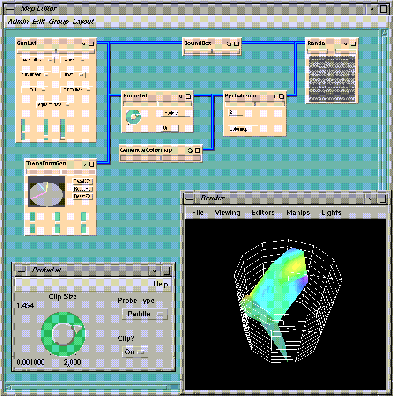Click Help in the ProbeLat panel
393x396 pixels.
coord(160,284)
